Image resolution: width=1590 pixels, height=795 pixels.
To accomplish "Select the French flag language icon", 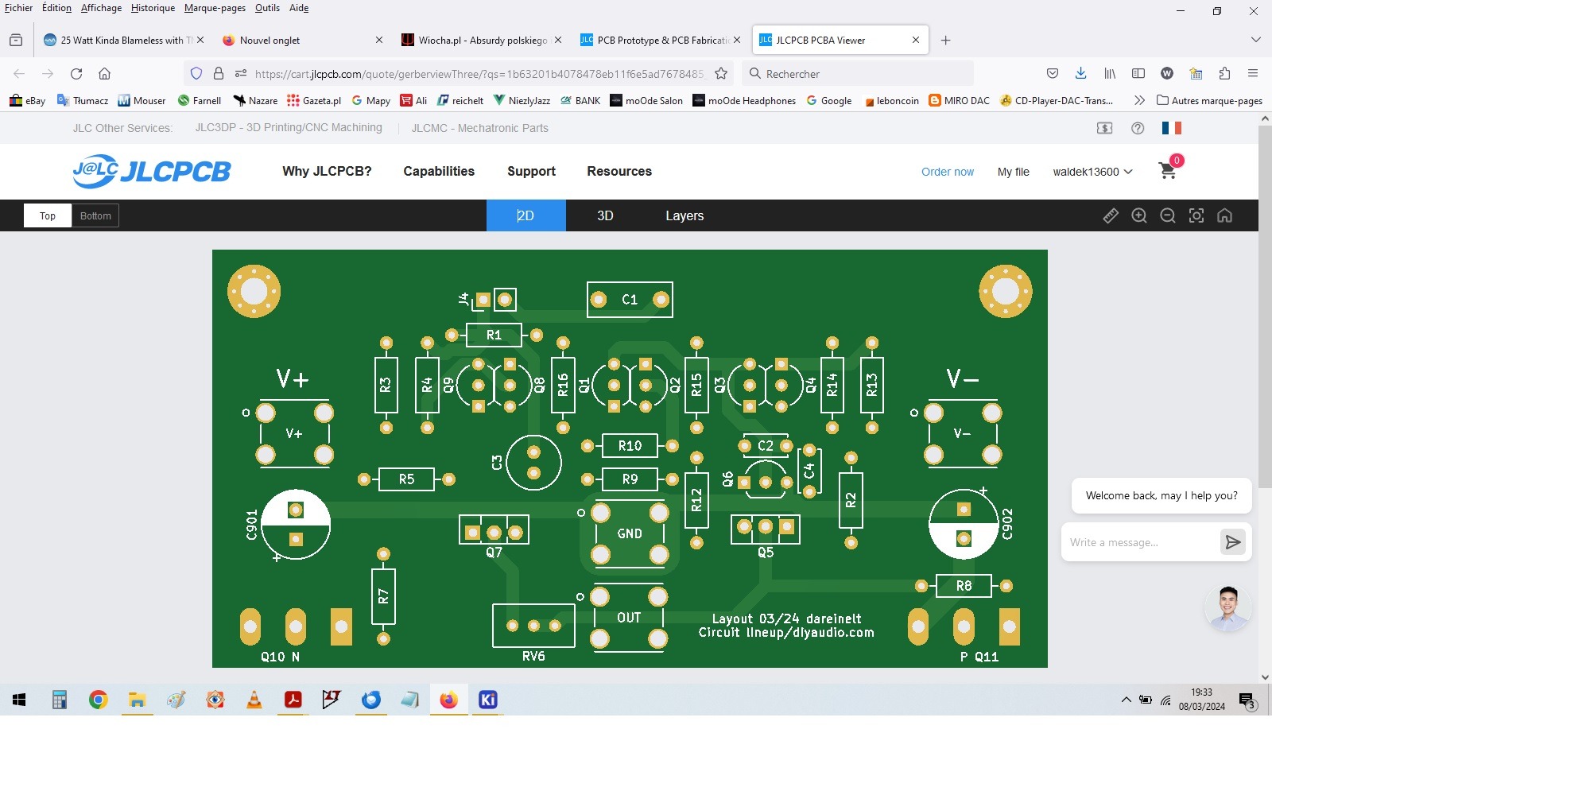I will pyautogui.click(x=1171, y=128).
